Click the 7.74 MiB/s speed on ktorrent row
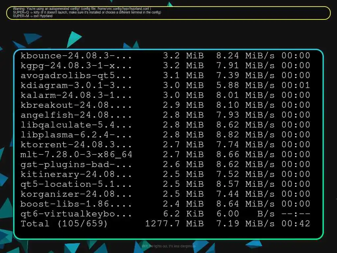The height and width of the screenshot is (253, 337). [x=246, y=145]
